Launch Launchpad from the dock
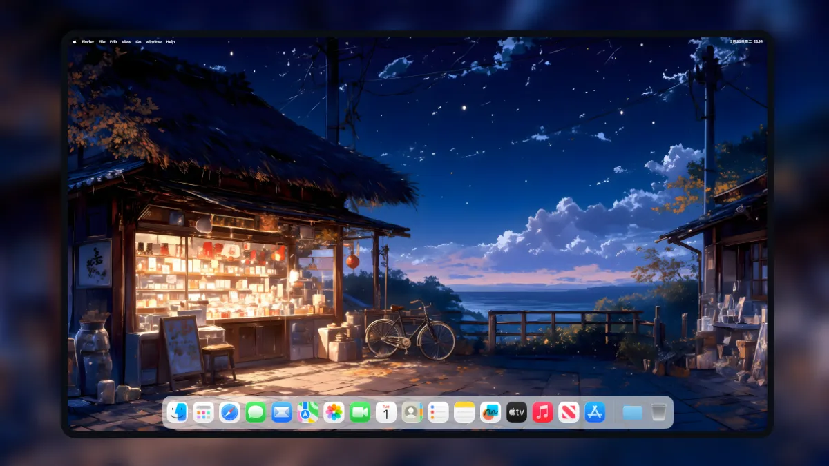 click(203, 412)
